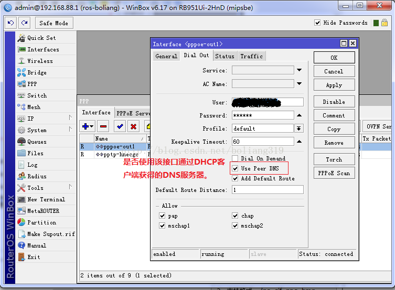Click the red minus Remove icon in PPP window
This screenshot has height=290, width=395.
click(x=103, y=126)
